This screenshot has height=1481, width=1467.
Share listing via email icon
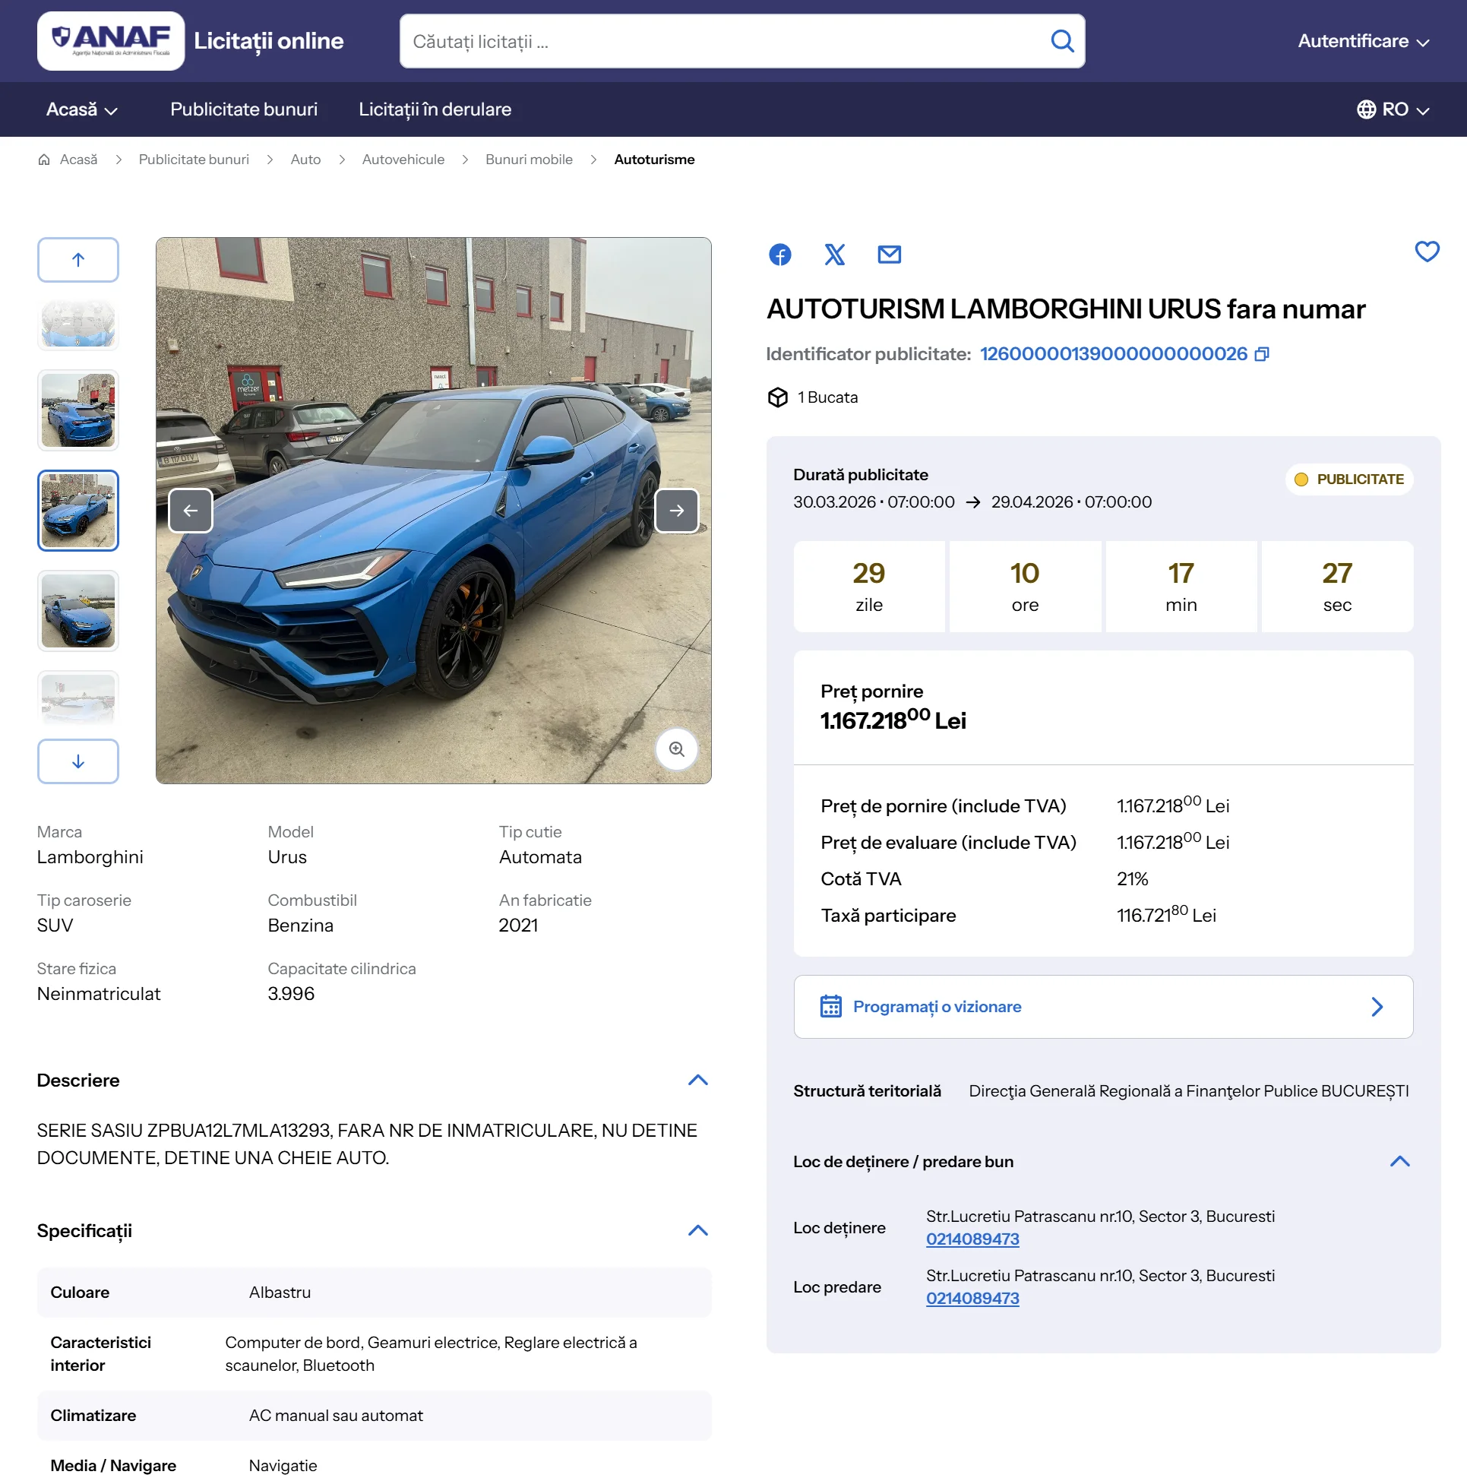pyautogui.click(x=888, y=255)
